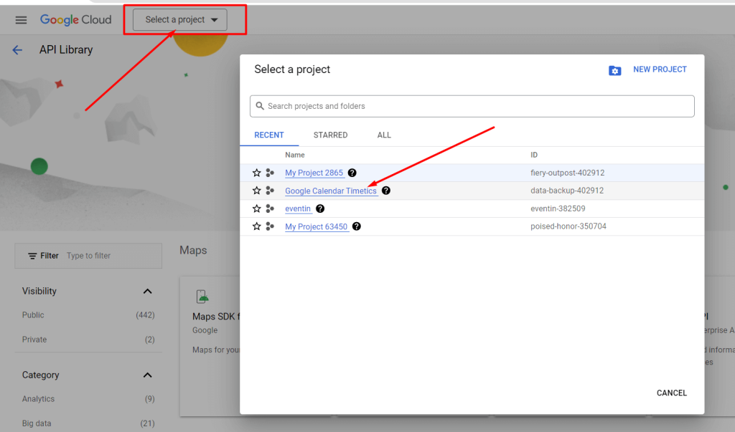Collapse the Category section
Screen dimensions: 735x432
tap(148, 375)
